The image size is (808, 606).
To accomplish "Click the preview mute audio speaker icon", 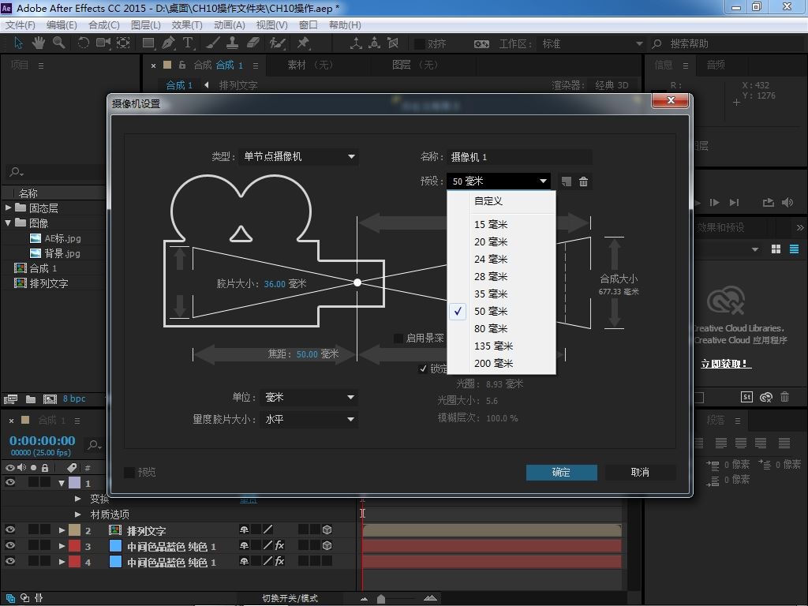I will [787, 203].
